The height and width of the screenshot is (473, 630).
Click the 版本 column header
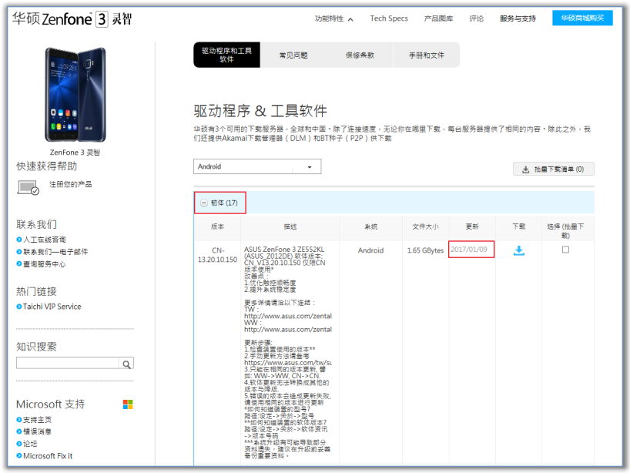pyautogui.click(x=217, y=226)
